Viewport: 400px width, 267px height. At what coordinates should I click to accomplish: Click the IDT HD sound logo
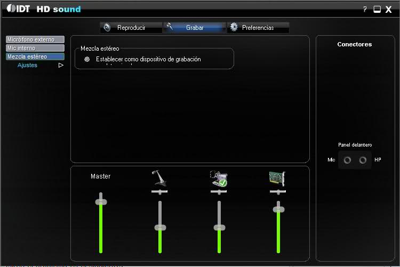click(44, 9)
